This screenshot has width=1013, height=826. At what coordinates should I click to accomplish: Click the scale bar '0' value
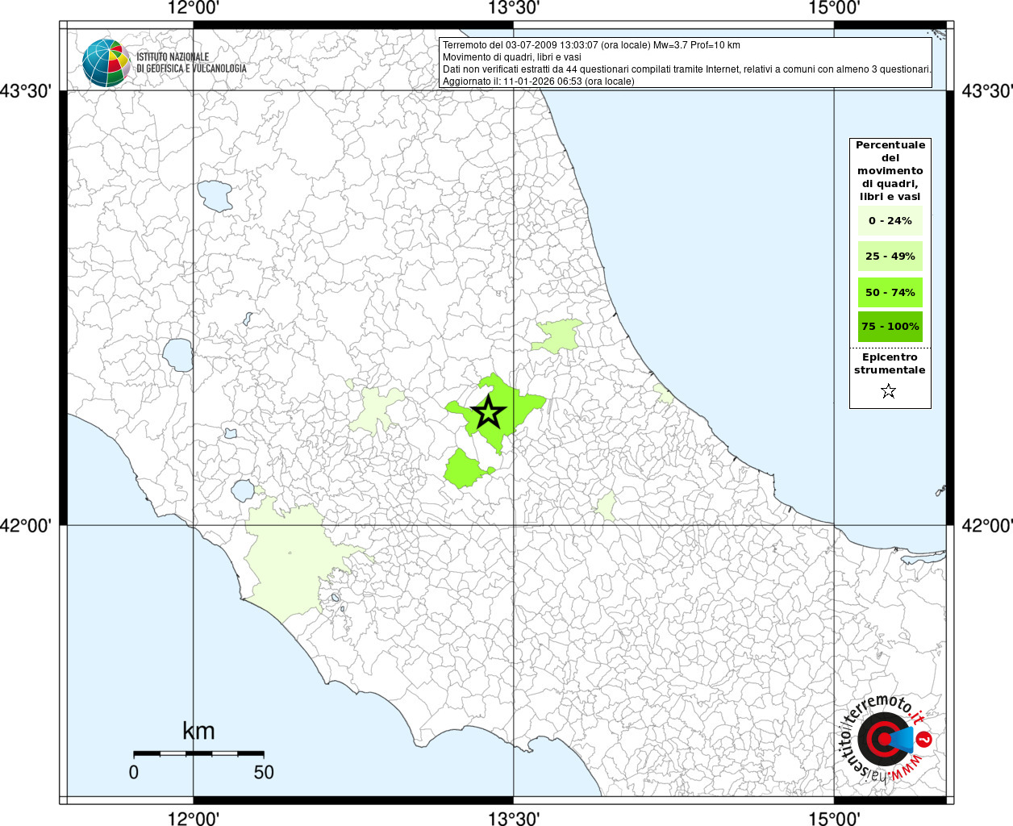click(134, 772)
